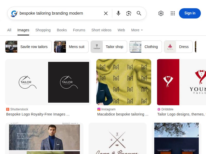
Task: Switch to the Short videos tab
Action: tap(101, 30)
